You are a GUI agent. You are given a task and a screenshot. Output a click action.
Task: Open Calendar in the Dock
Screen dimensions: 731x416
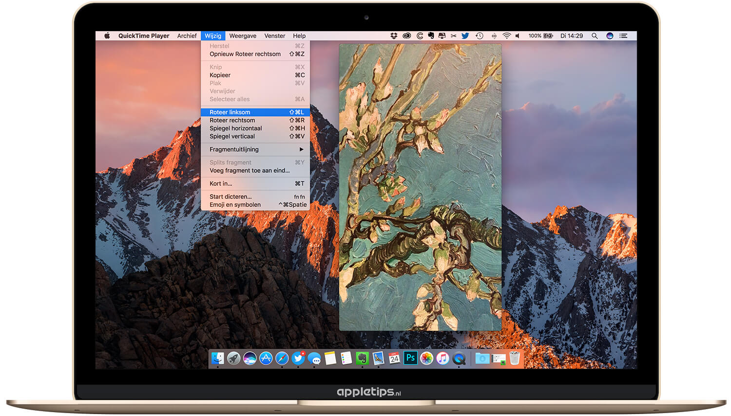394,359
